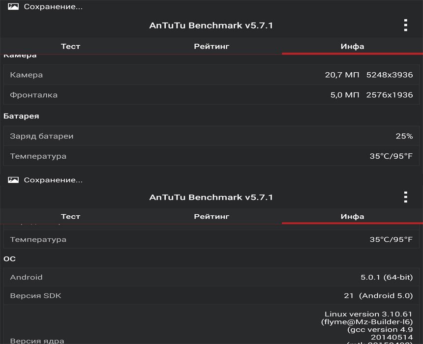Tap the Камера 20,7 МП row
This screenshot has width=423, height=344.
[x=211, y=75]
